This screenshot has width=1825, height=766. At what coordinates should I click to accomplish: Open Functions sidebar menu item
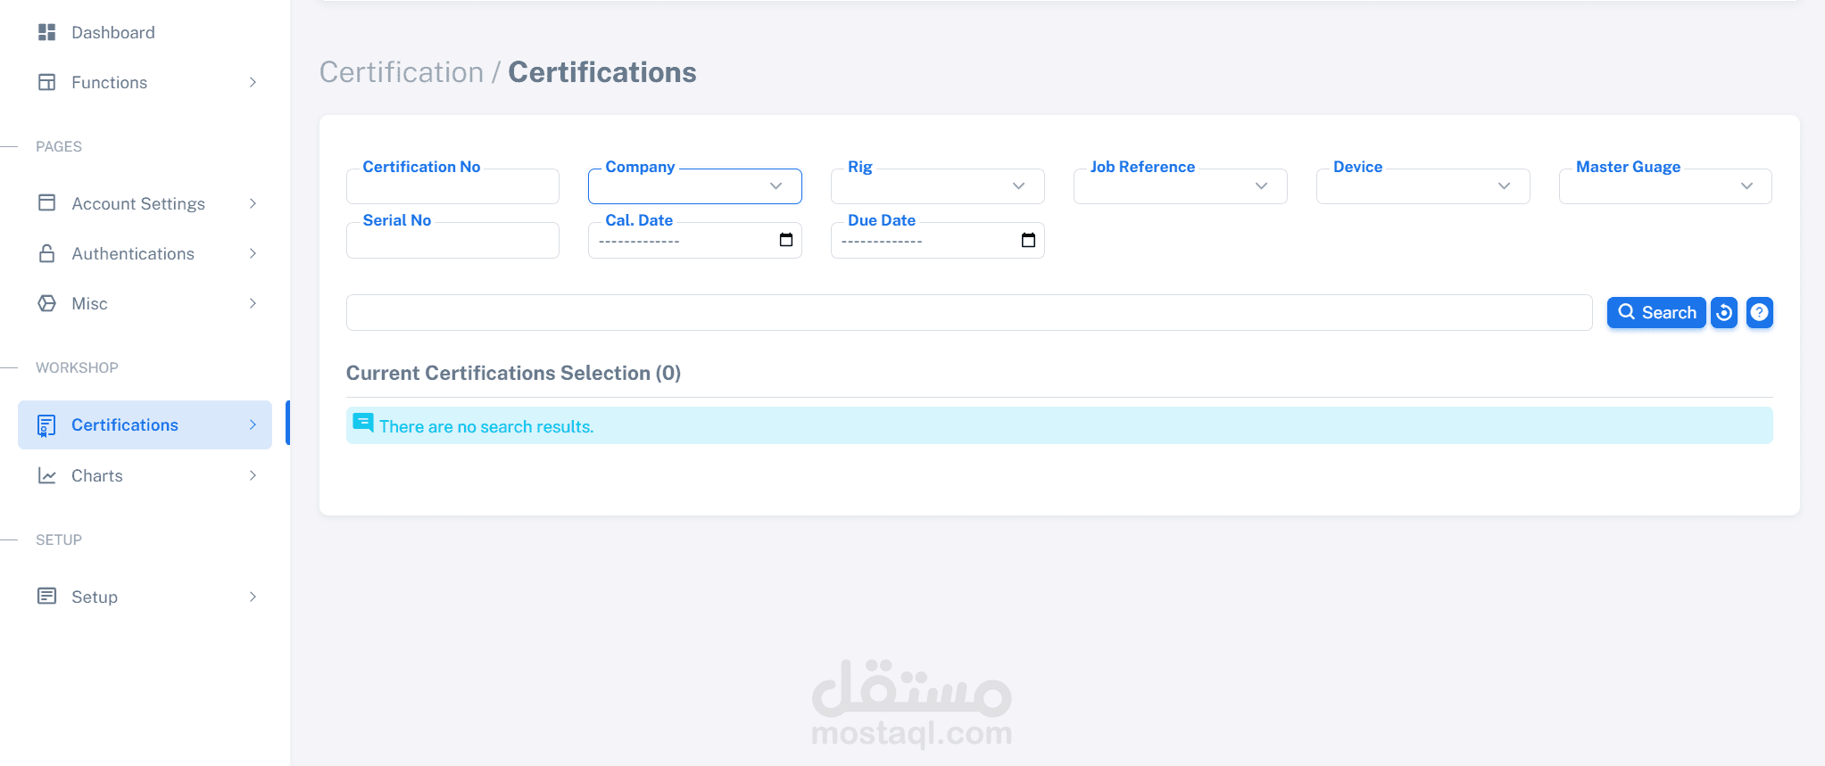[145, 82]
